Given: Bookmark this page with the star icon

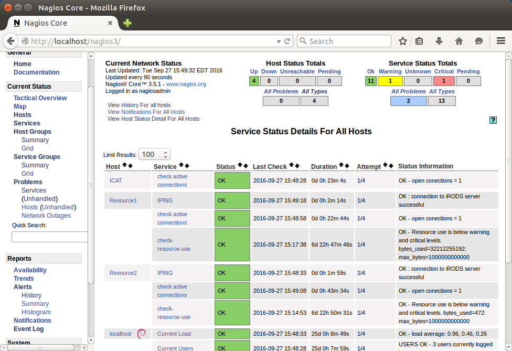Looking at the screenshot, I should click(402, 41).
